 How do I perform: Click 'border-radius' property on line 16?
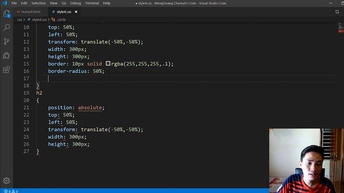coord(68,71)
